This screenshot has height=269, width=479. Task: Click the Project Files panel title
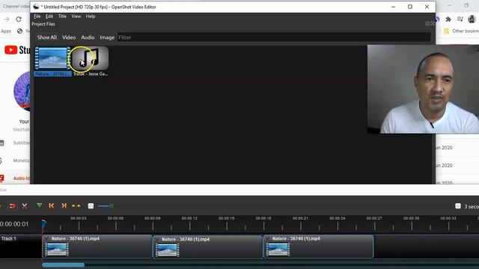[x=43, y=24]
